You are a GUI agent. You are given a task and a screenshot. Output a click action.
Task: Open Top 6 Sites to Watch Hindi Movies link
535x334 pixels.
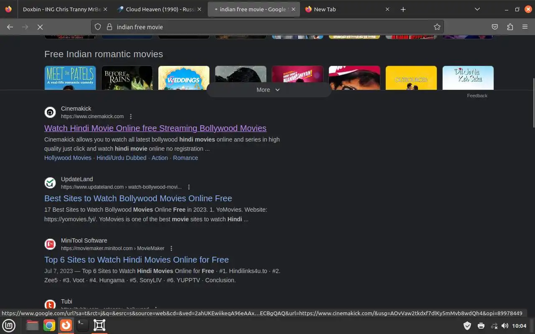pyautogui.click(x=137, y=260)
